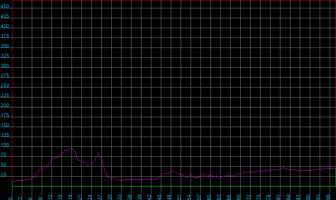336x200 pixels.
Task: Click the 60 label on the horizontal axis
Action: point(209,197)
